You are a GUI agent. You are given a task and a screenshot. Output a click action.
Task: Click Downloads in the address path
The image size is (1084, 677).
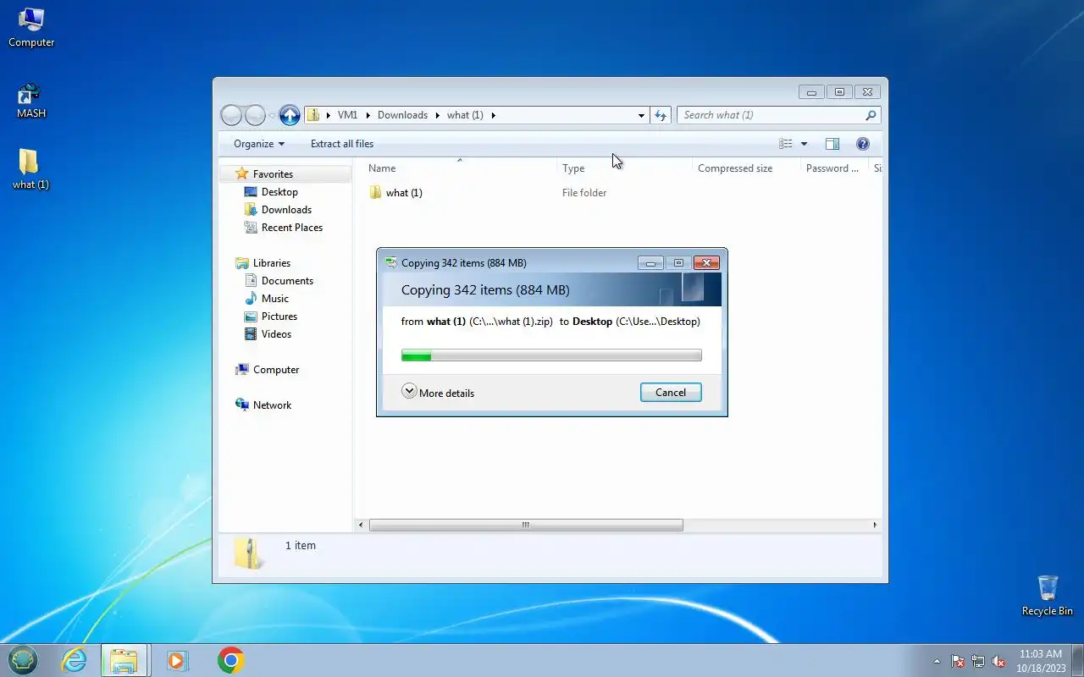[x=402, y=115]
